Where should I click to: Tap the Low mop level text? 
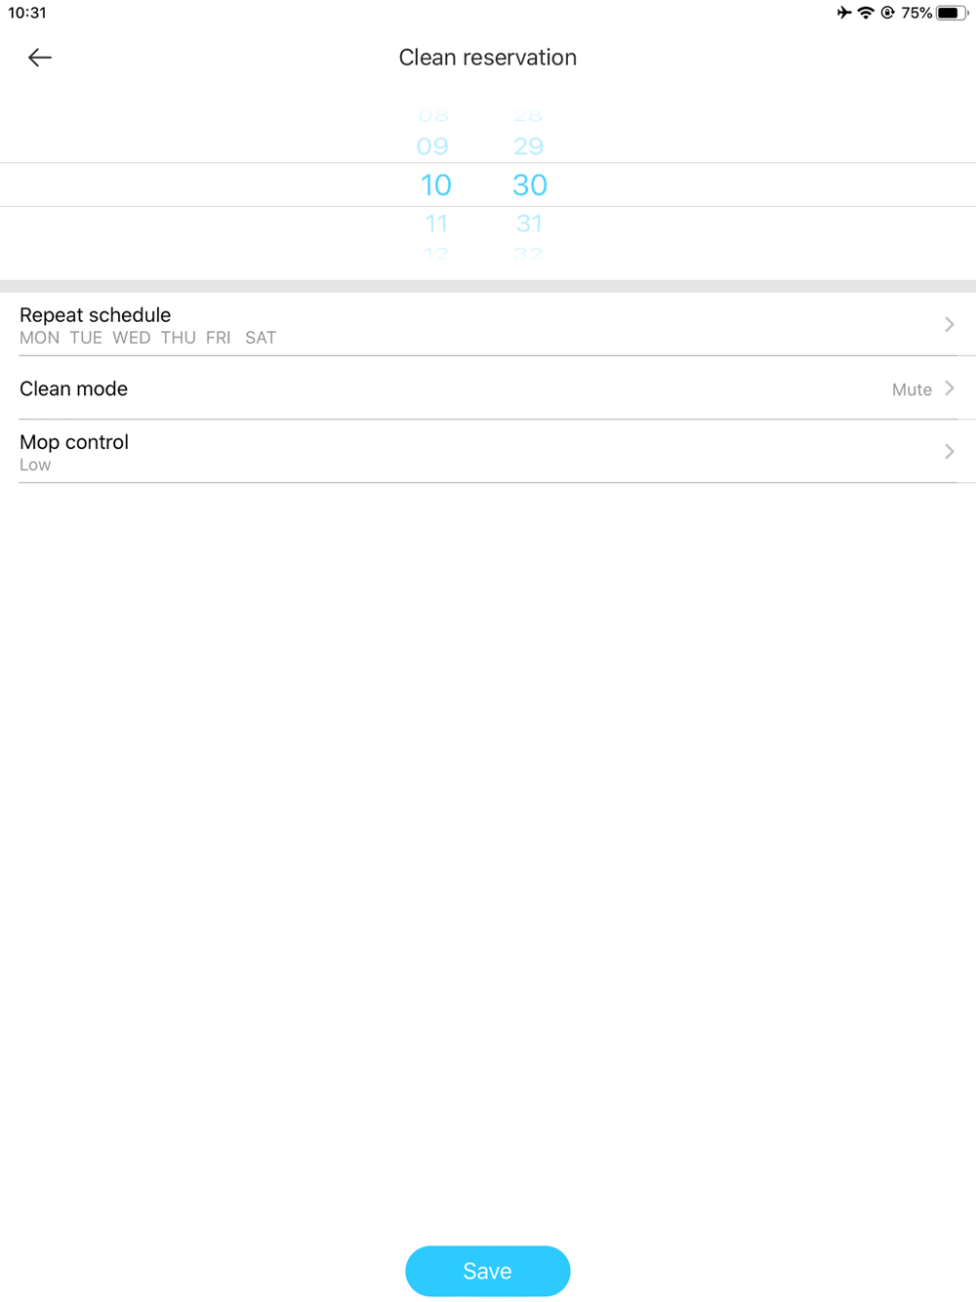(x=35, y=465)
